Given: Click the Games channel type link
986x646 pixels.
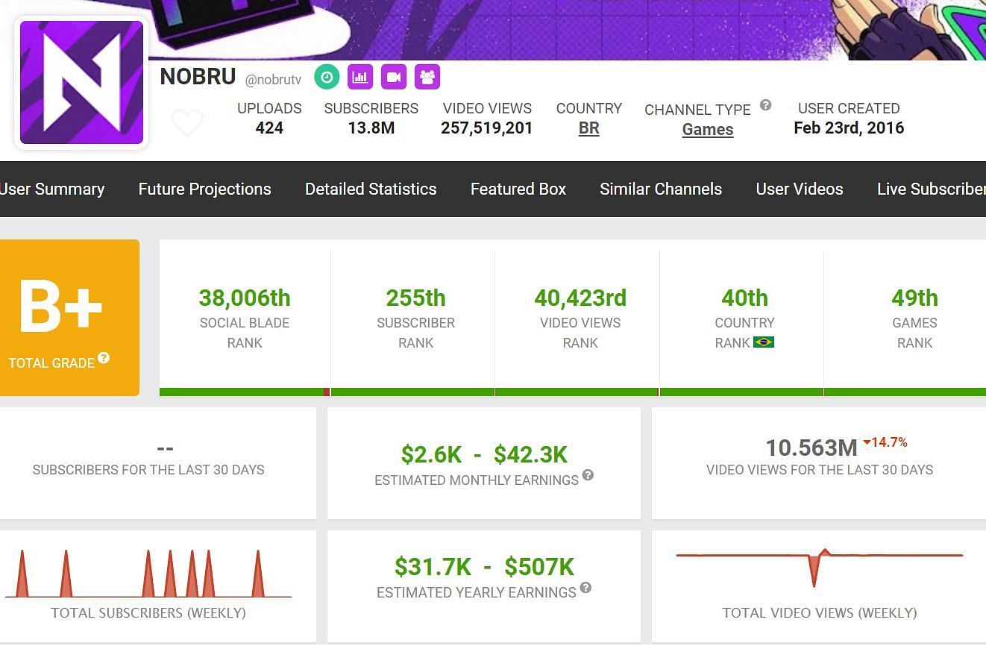Looking at the screenshot, I should coord(708,130).
